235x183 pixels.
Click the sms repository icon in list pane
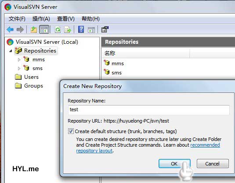pyautogui.click(x=107, y=72)
